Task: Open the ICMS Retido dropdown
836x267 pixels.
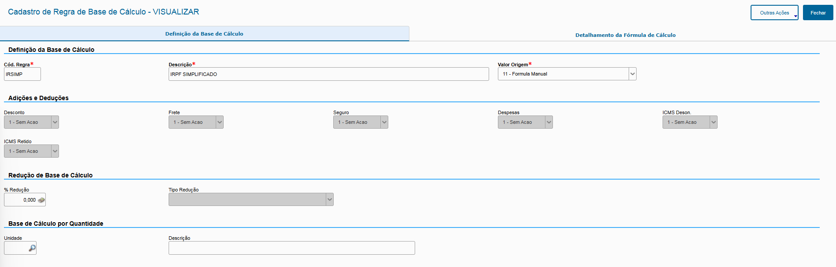Action: pyautogui.click(x=55, y=151)
